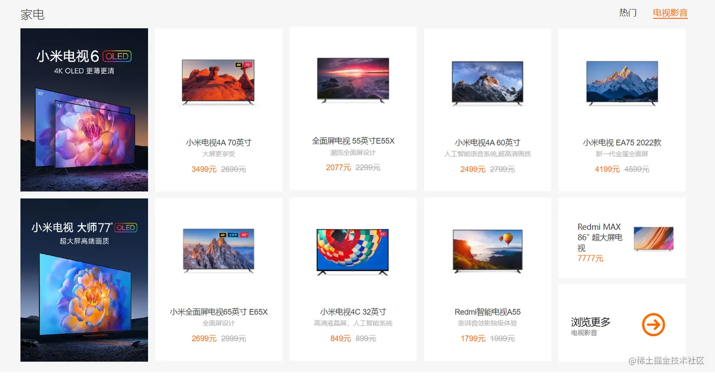Click the 小米电视 EA75 2022款 TV image
The height and width of the screenshot is (376, 715).
(622, 83)
